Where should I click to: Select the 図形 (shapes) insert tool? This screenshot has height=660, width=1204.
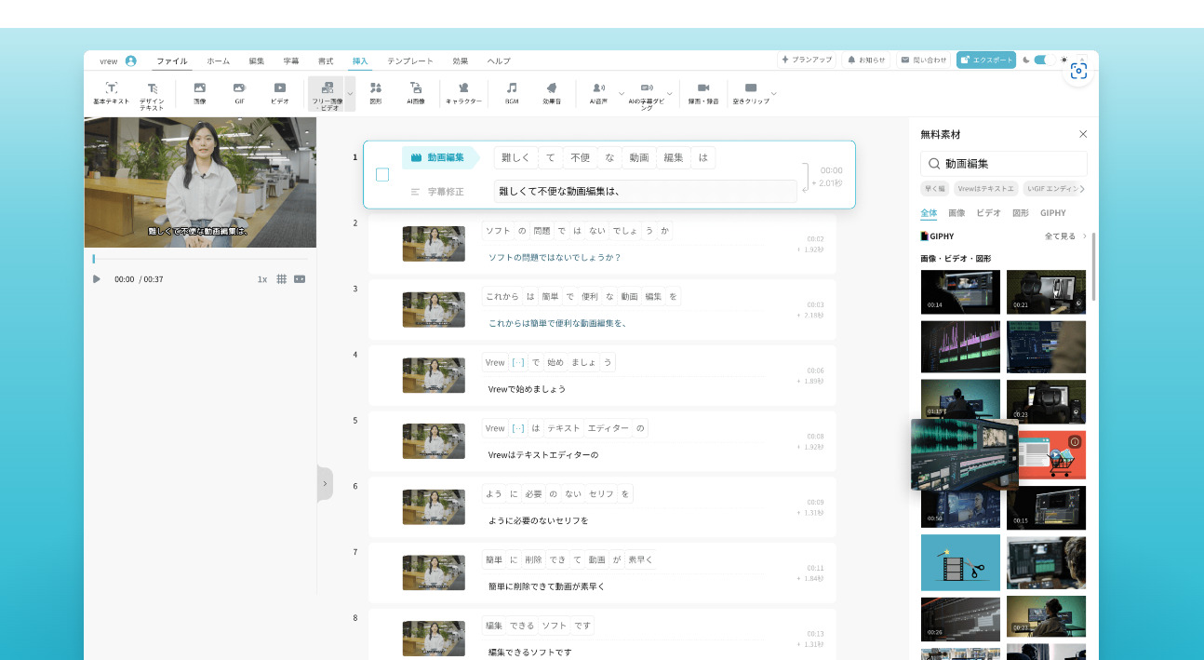[377, 89]
